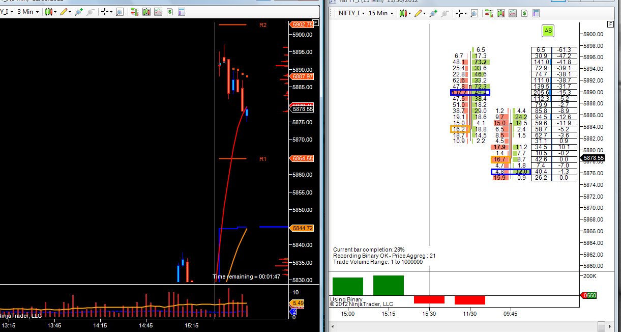
Task: Open Strategies dollar icon in 15 Min chart
Action: (x=524, y=13)
